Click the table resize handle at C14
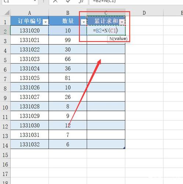183x184 pixels. pyautogui.click(x=124, y=148)
